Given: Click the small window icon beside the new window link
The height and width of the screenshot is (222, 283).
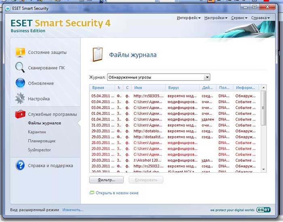Looking at the screenshot, I should pos(92,193).
